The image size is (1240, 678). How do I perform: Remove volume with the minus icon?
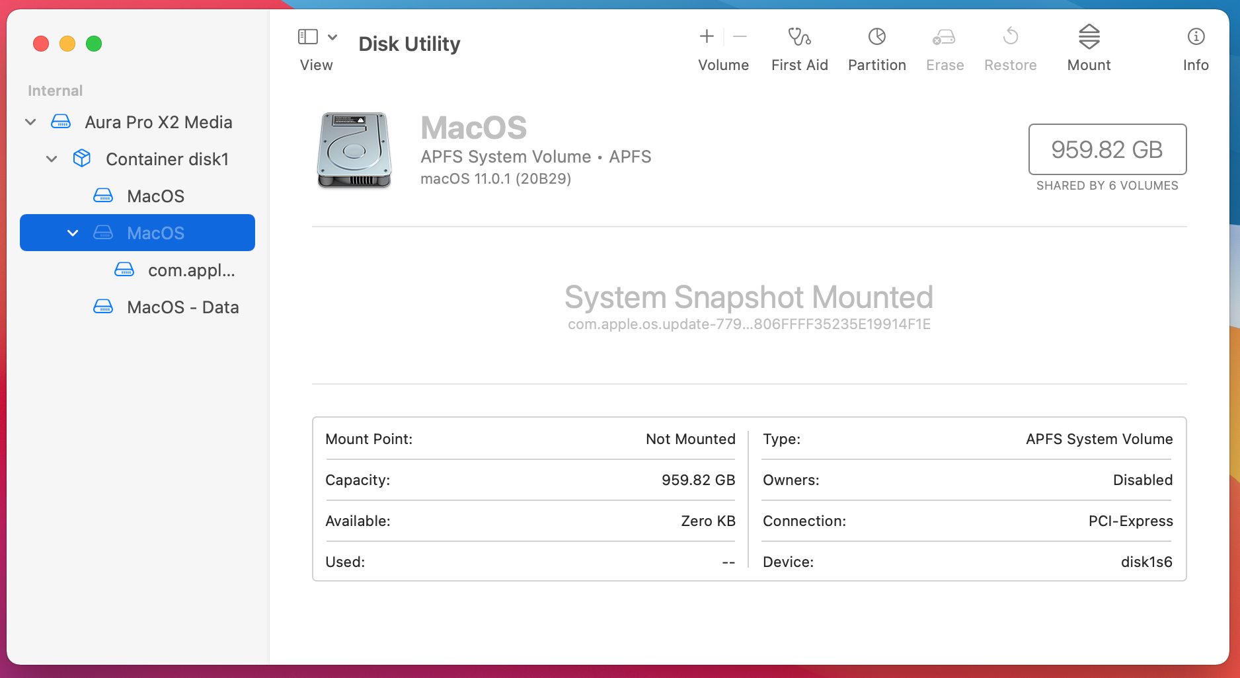pyautogui.click(x=740, y=36)
